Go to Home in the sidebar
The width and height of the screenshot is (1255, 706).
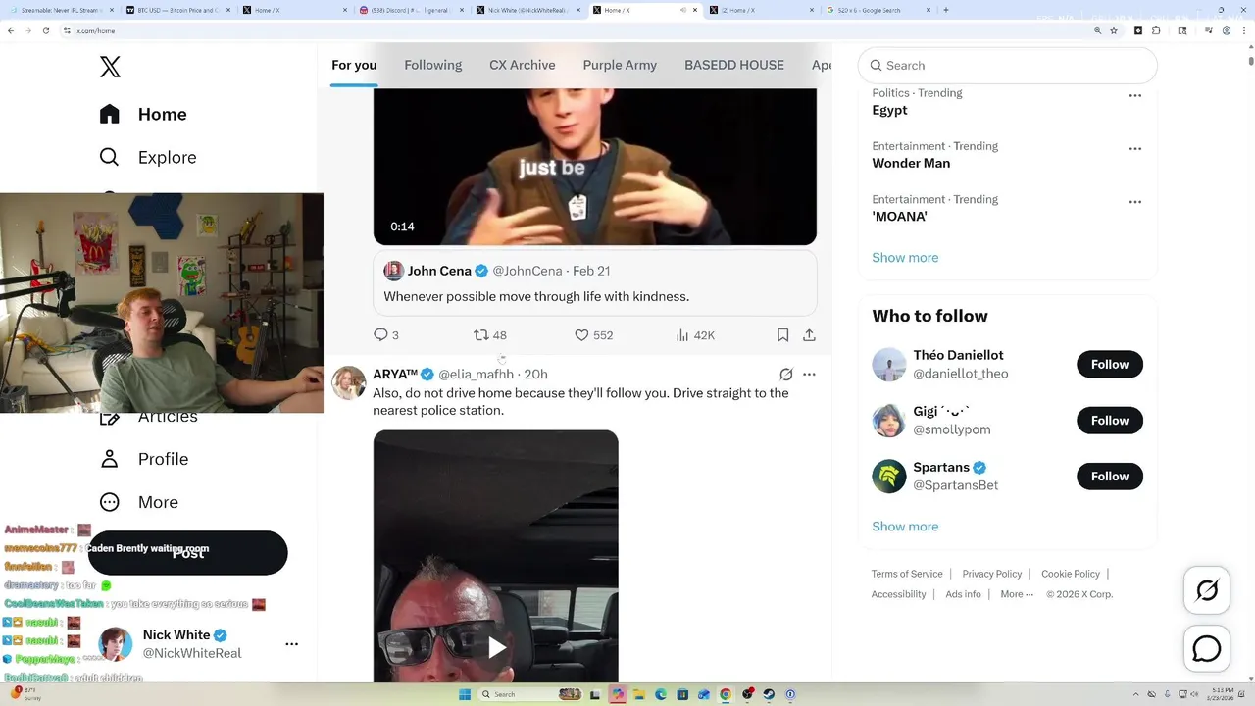pos(143,114)
